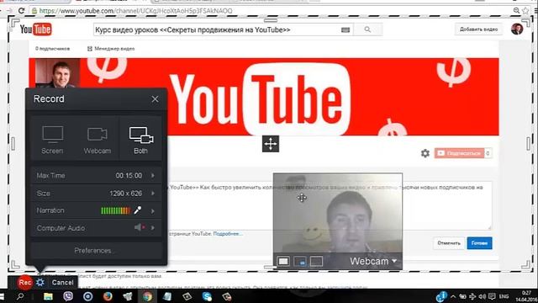Bookmark page with the star icon

pyautogui.click(x=525, y=11)
